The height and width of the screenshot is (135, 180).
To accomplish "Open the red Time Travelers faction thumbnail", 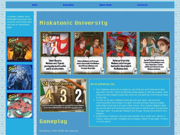I will click(20, 105).
